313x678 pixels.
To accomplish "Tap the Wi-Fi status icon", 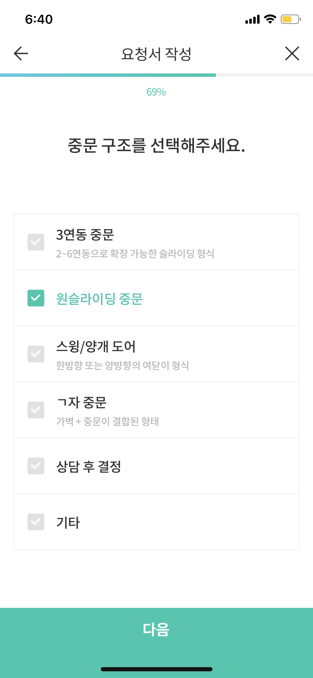I will coord(270,19).
